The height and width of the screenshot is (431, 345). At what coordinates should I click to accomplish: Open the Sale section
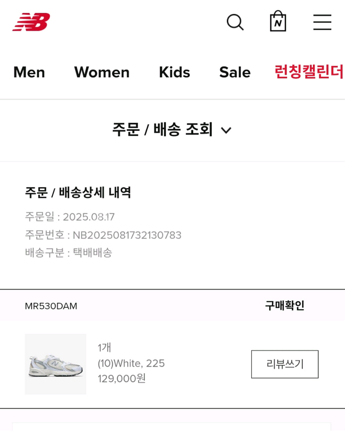(x=235, y=72)
